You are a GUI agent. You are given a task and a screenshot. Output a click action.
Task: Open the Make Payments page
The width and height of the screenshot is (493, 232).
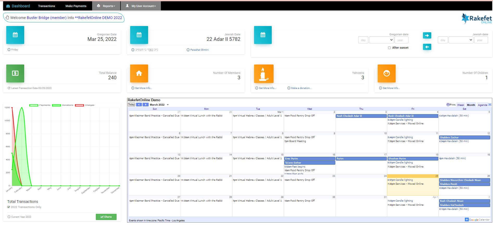(76, 6)
